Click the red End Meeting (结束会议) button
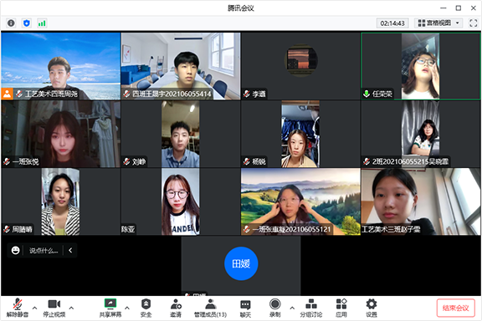The image size is (482, 321). click(455, 308)
